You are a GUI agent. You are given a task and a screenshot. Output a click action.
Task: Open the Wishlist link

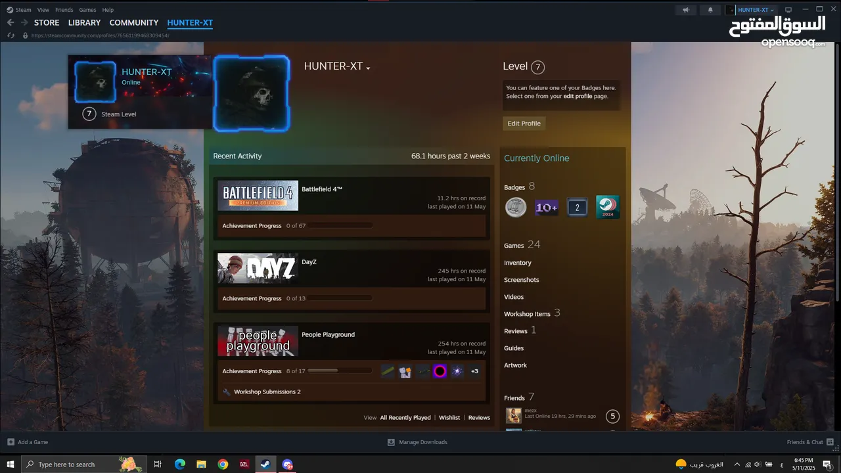[449, 418]
